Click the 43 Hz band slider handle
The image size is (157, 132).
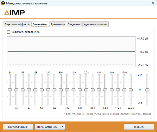(x=16, y=90)
